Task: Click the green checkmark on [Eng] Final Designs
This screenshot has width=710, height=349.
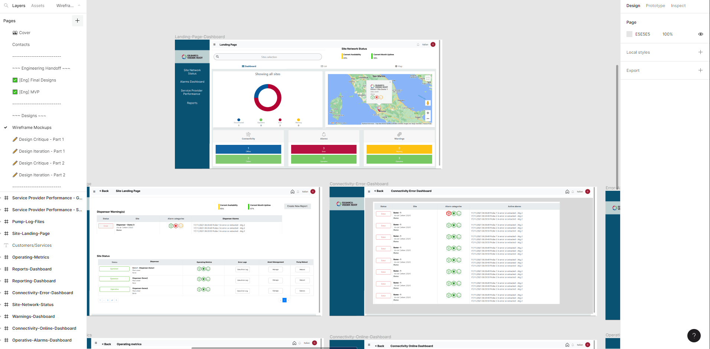Action: 15,80
